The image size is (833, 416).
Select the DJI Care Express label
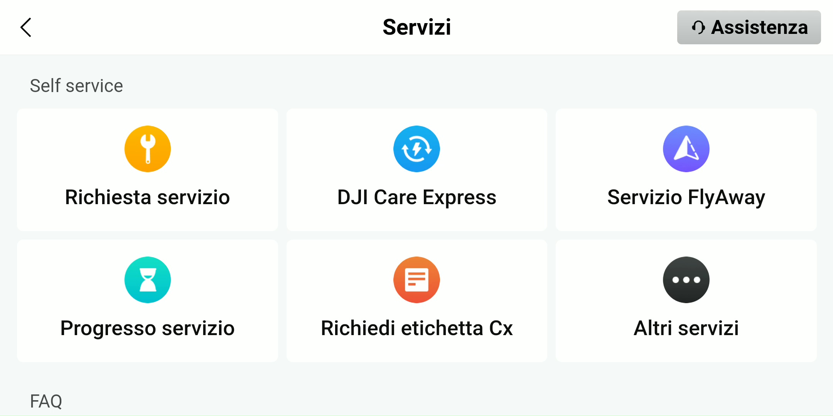pyautogui.click(x=416, y=197)
